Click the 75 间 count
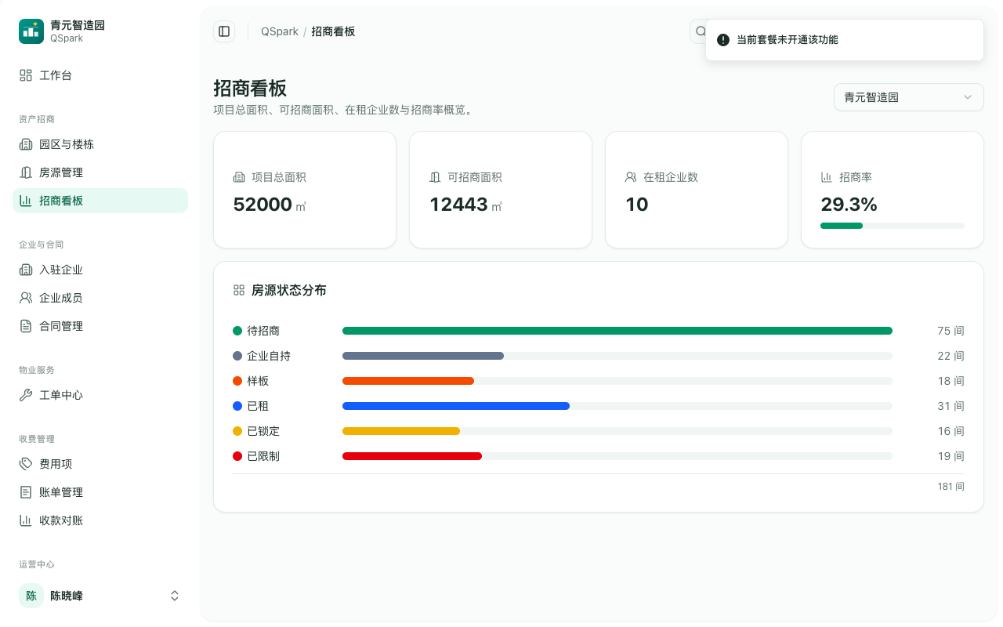Viewport: 1003px width, 627px height. [950, 331]
